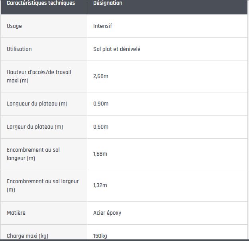Select the "Encombrement au sol longeur" label
Image resolution: width=249 pixels, height=241 pixels.
tap(33, 154)
